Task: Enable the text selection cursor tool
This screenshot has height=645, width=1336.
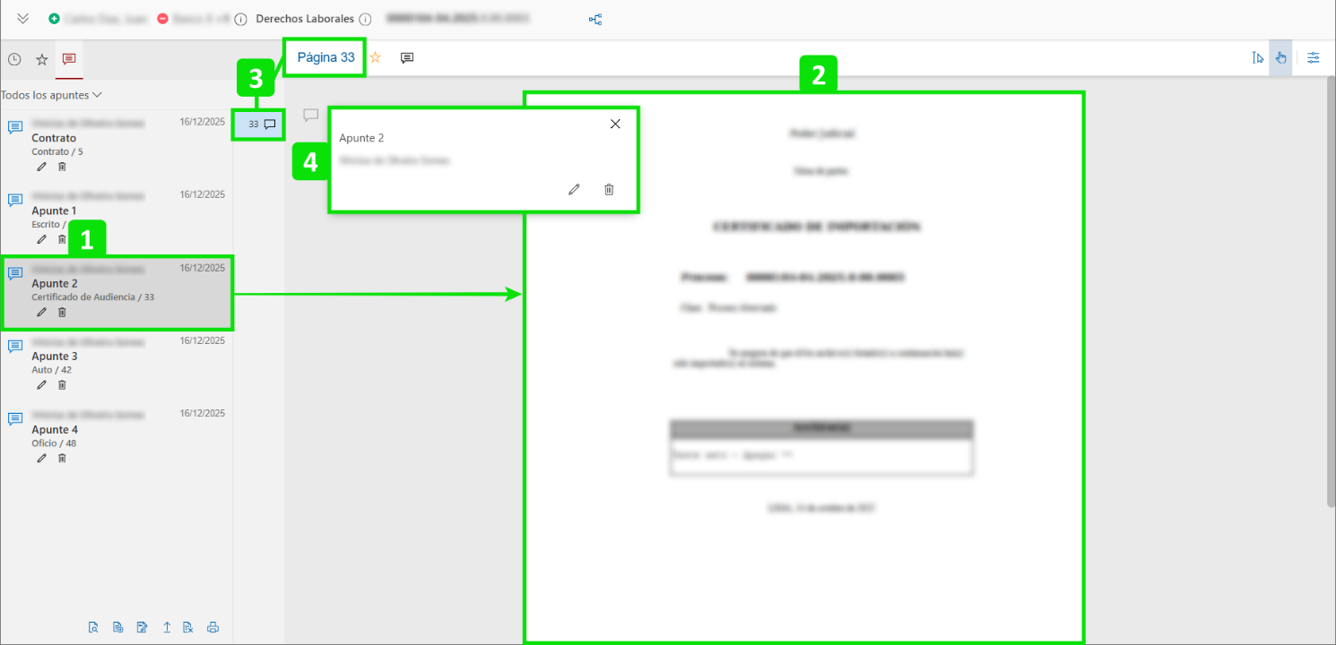Action: coord(1257,58)
